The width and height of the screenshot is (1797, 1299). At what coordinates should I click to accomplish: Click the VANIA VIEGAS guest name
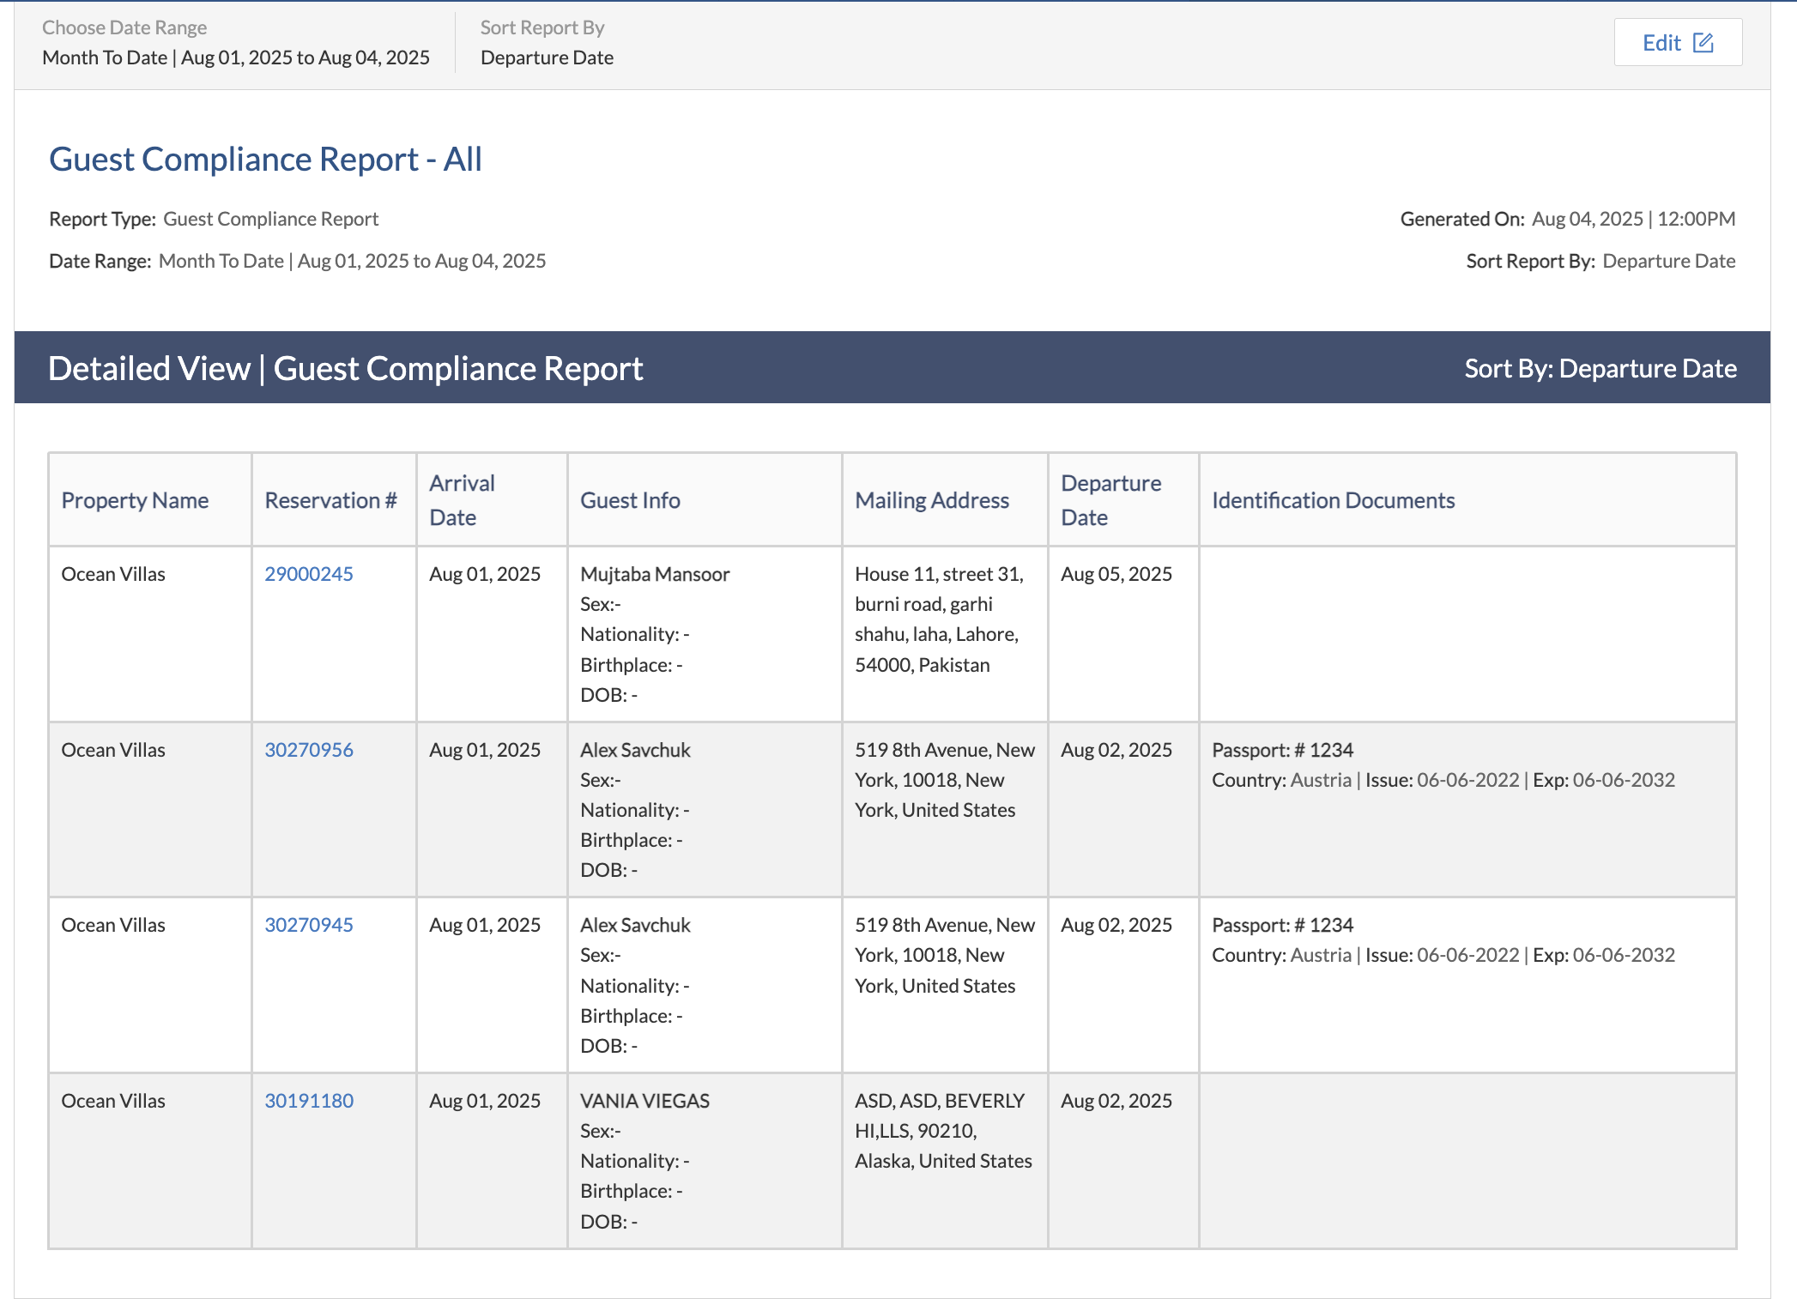(x=644, y=1101)
